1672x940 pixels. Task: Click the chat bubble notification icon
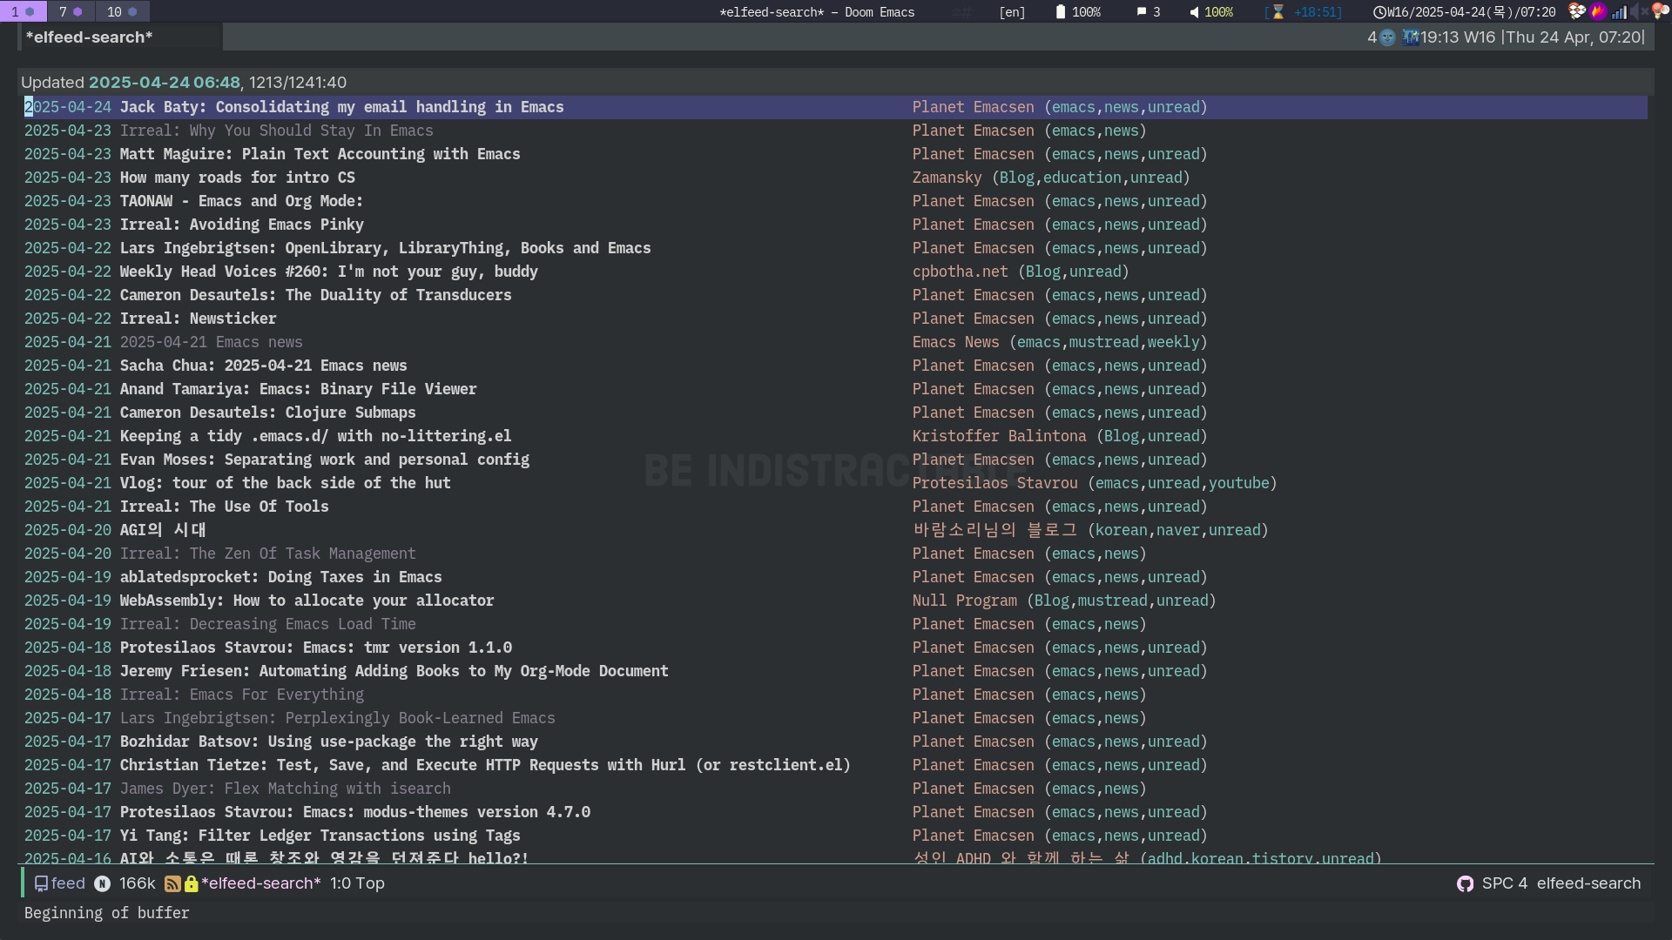coord(1142,12)
